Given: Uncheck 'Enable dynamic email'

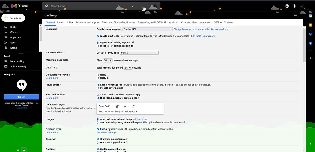Looking at the screenshot, I should (98, 129).
